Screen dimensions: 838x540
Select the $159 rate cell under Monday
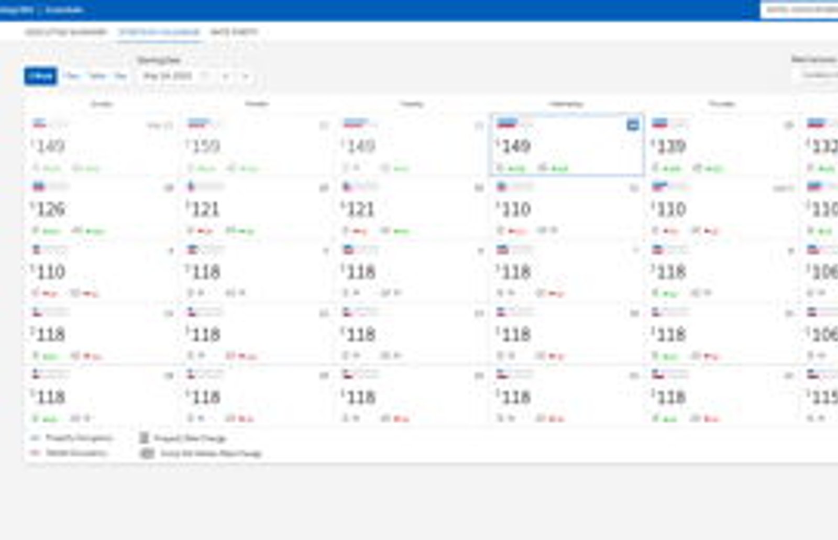(x=257, y=145)
